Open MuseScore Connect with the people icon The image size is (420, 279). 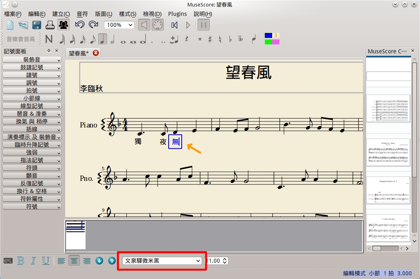click(64, 25)
